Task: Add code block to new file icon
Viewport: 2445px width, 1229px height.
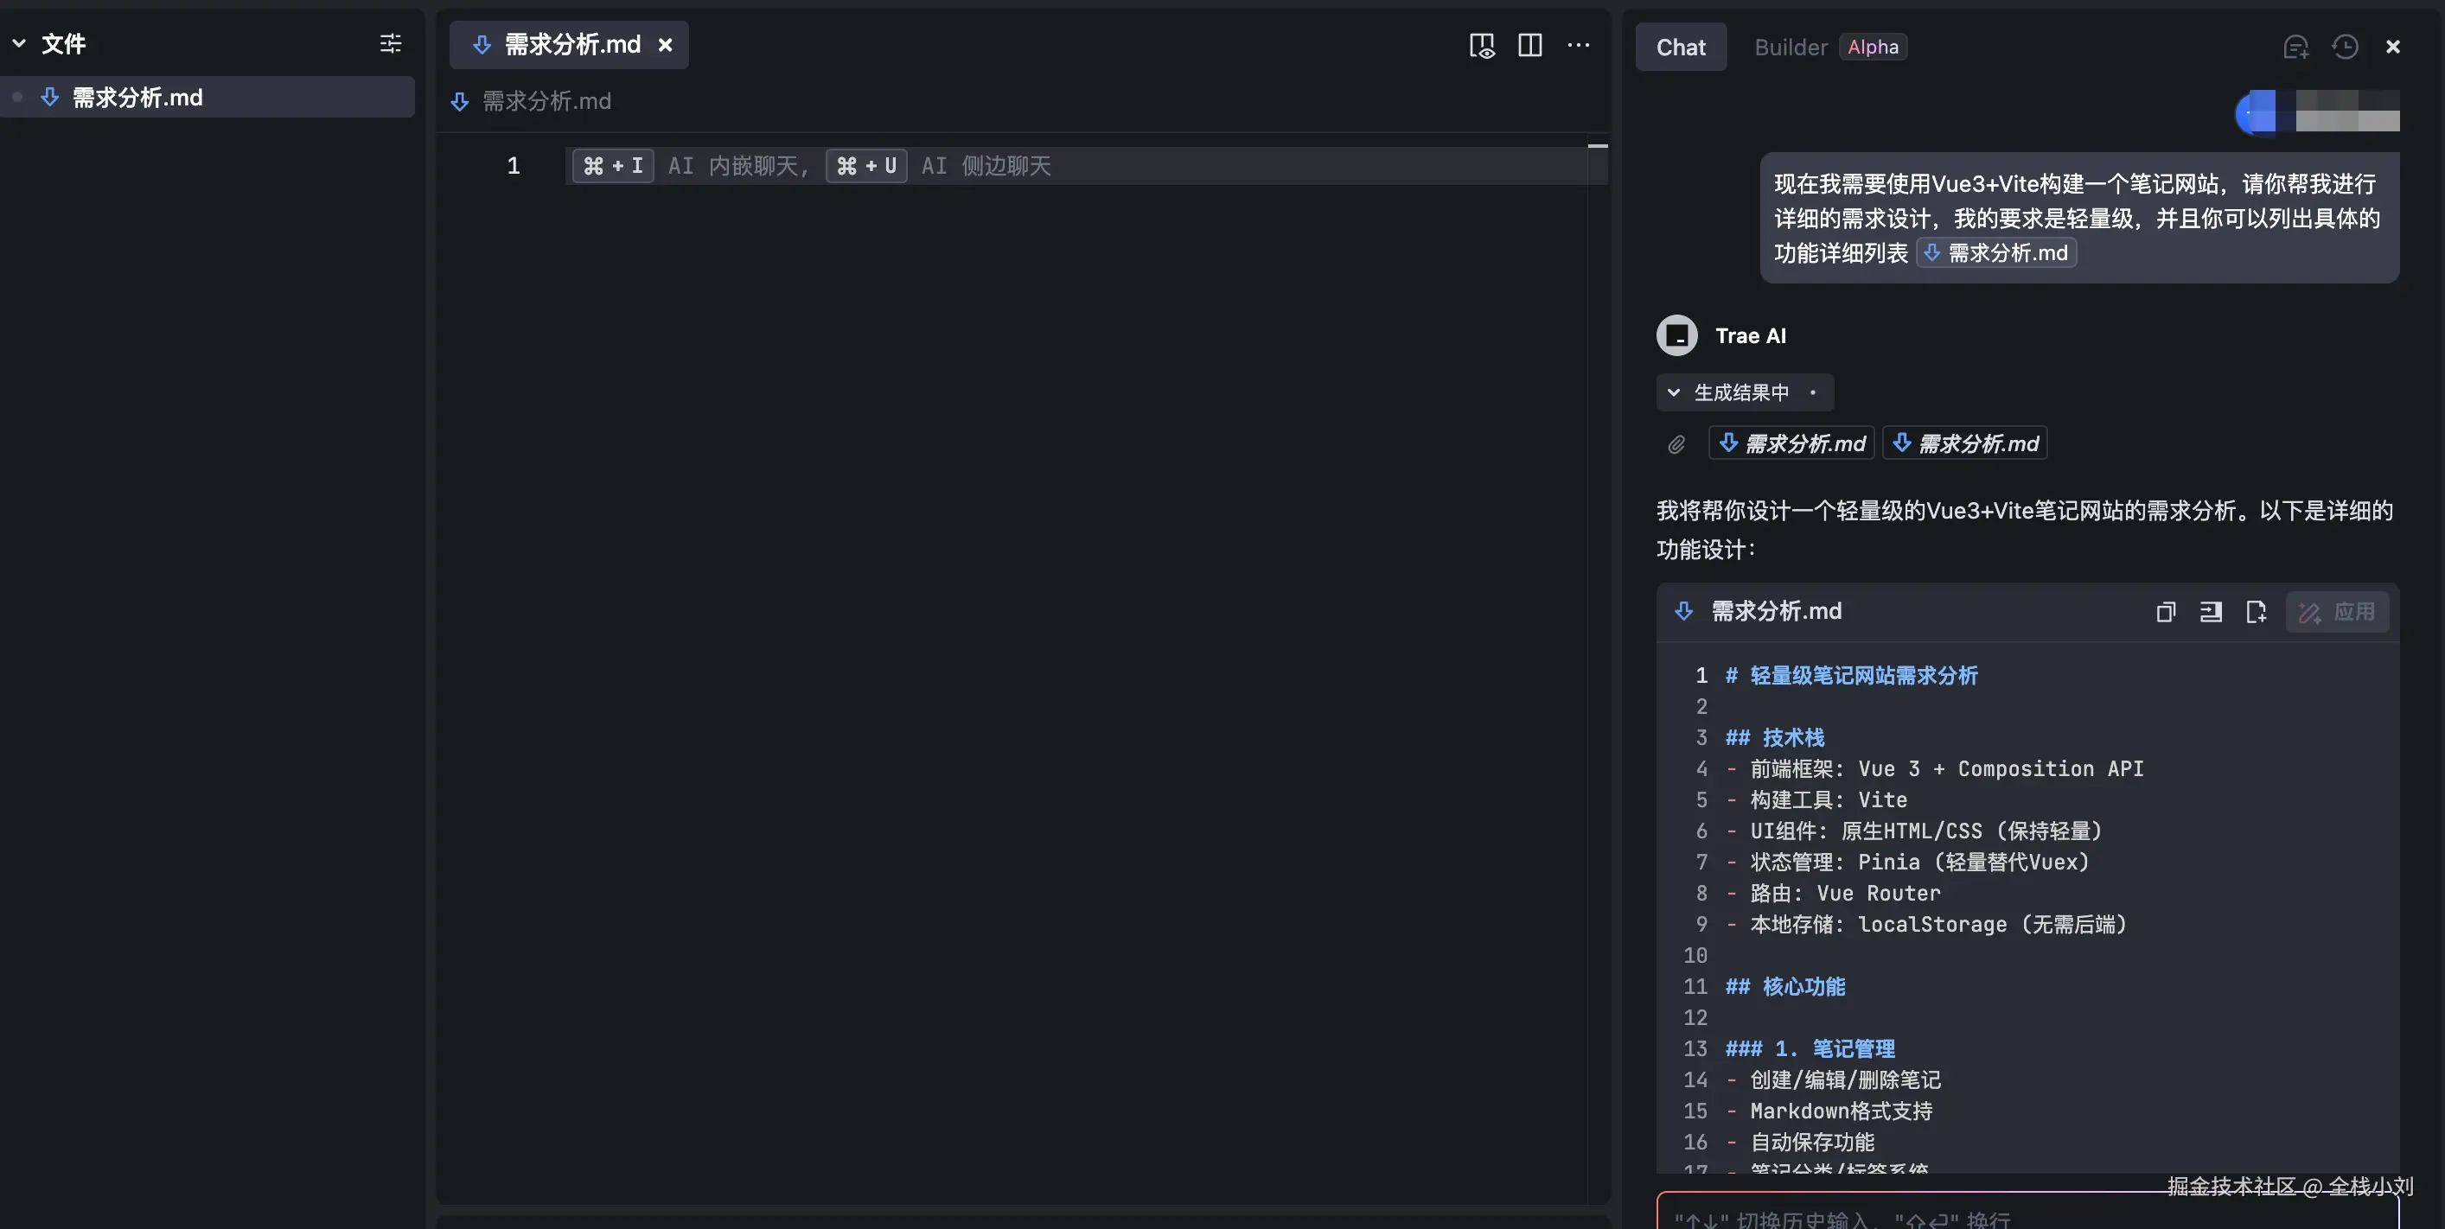Action: point(2257,612)
